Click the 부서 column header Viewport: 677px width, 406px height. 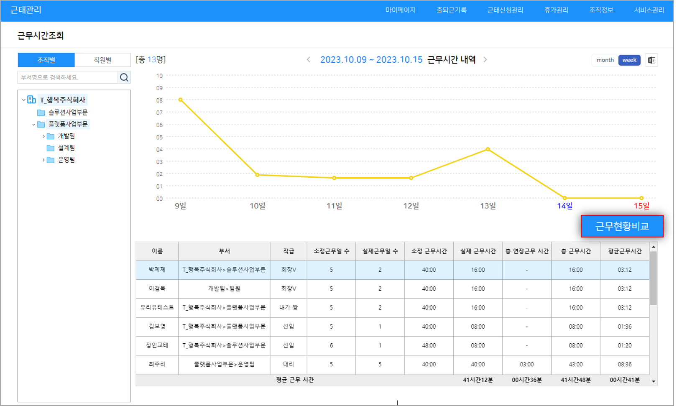coord(224,251)
